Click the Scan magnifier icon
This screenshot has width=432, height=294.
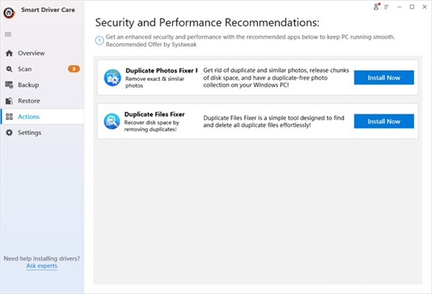(x=9, y=69)
